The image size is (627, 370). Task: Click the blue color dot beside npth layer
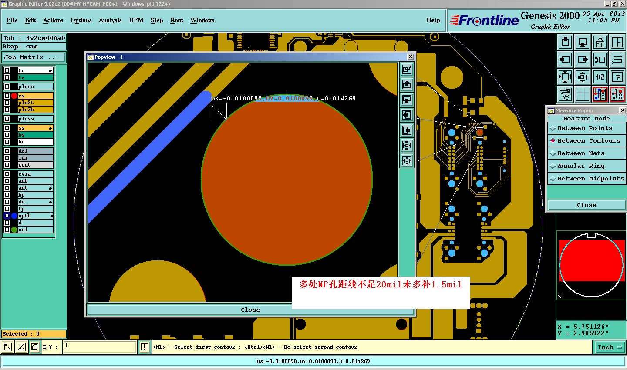click(14, 216)
